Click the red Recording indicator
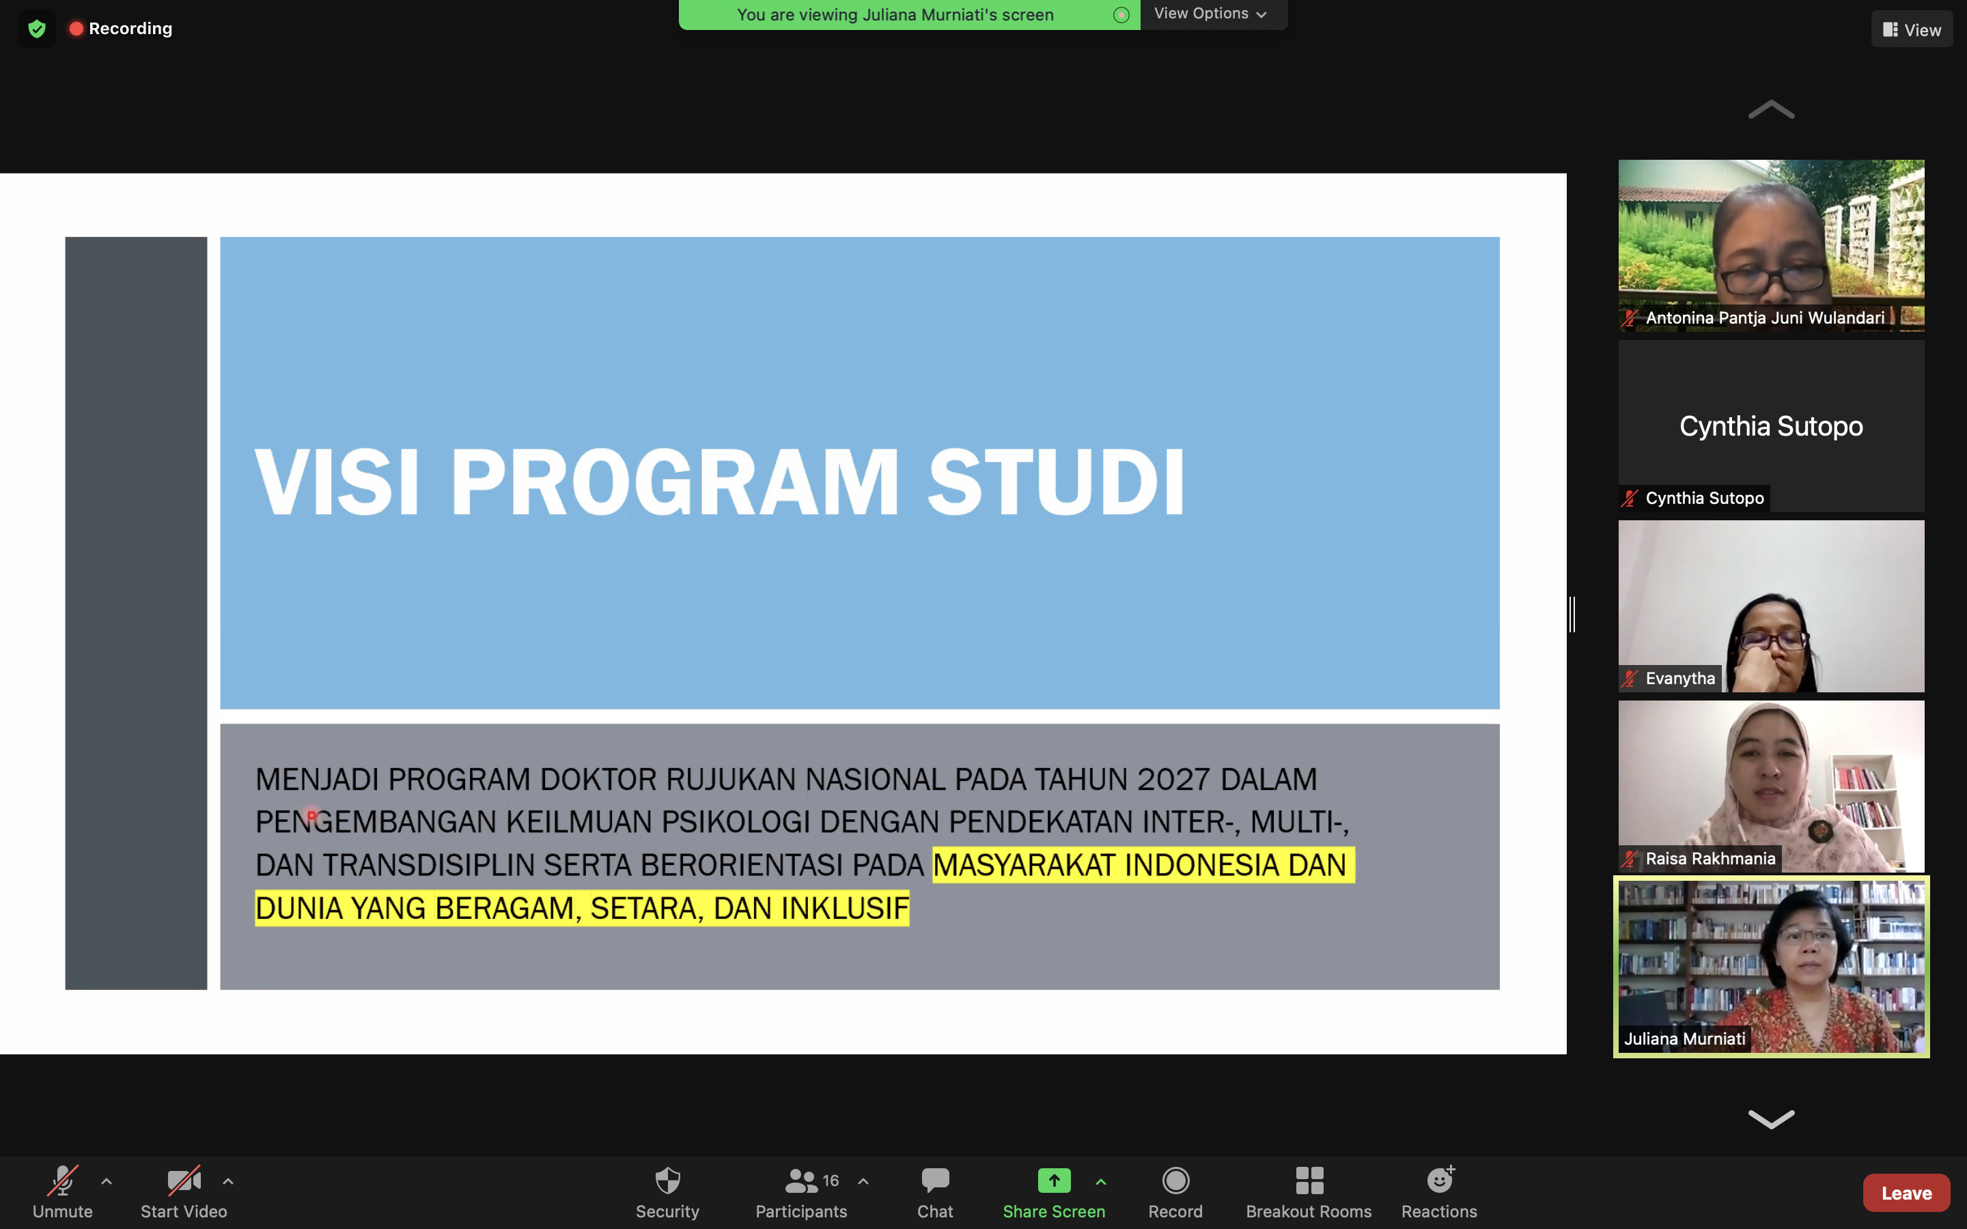This screenshot has height=1229, width=1967. click(x=121, y=29)
